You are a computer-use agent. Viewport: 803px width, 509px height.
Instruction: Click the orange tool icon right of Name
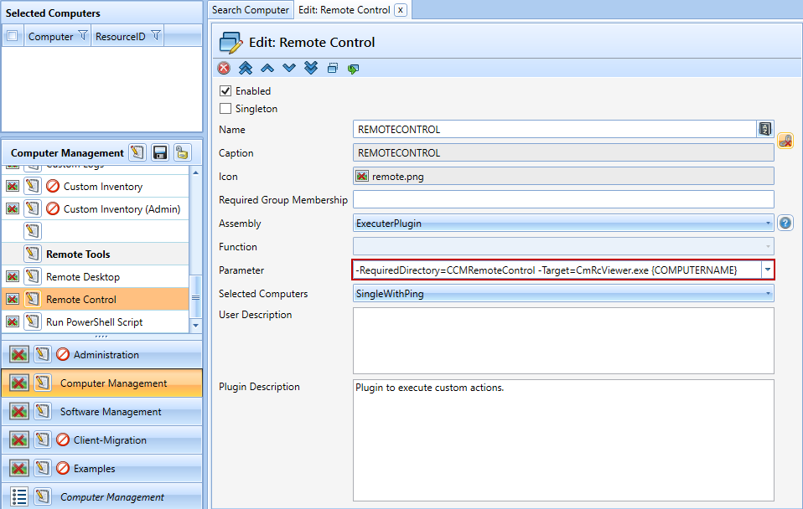coord(785,140)
